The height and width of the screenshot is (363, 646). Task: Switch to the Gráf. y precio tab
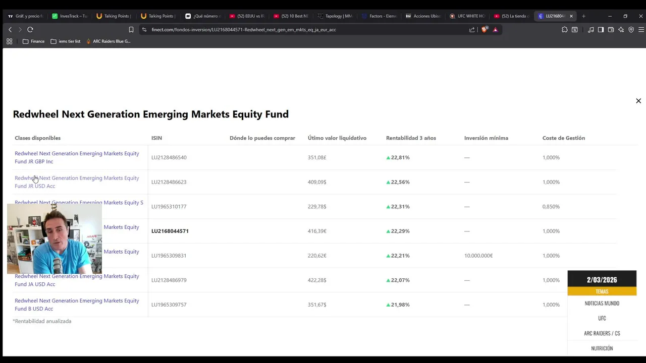pos(26,16)
